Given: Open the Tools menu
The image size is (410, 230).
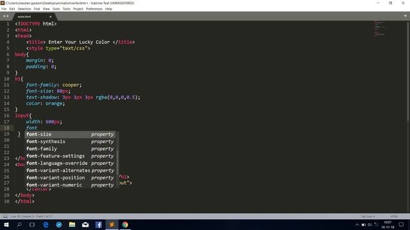Looking at the screenshot, I should pos(67,9).
